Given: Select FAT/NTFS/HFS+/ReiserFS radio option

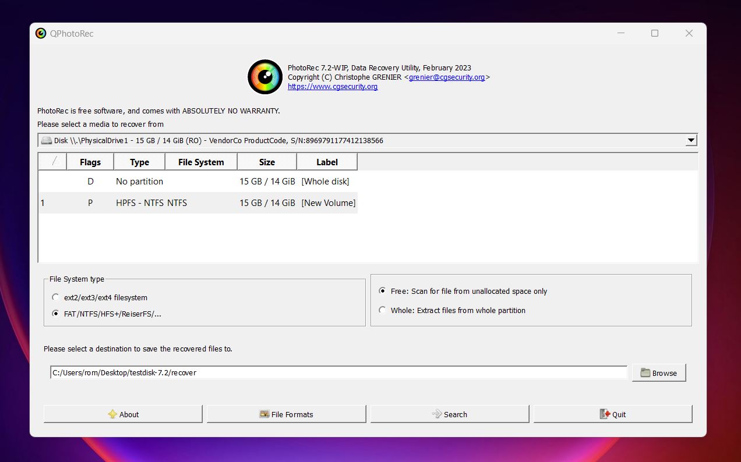Looking at the screenshot, I should click(56, 314).
